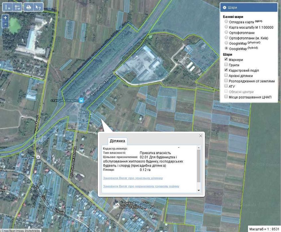Close the Ділянка info popup
This screenshot has width=281, height=232.
(x=201, y=136)
